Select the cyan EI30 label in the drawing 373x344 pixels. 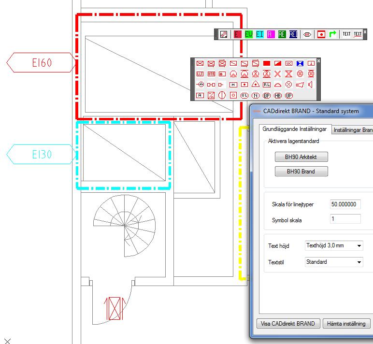pos(42,154)
